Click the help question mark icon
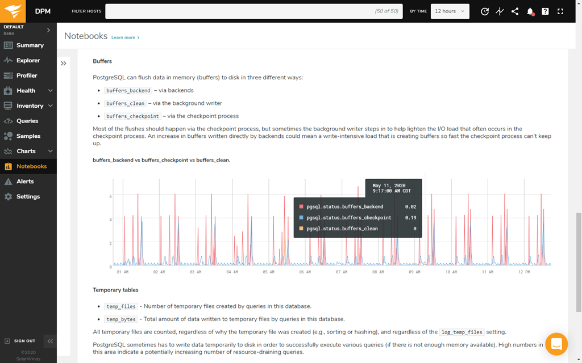This screenshot has width=582, height=363. click(545, 11)
